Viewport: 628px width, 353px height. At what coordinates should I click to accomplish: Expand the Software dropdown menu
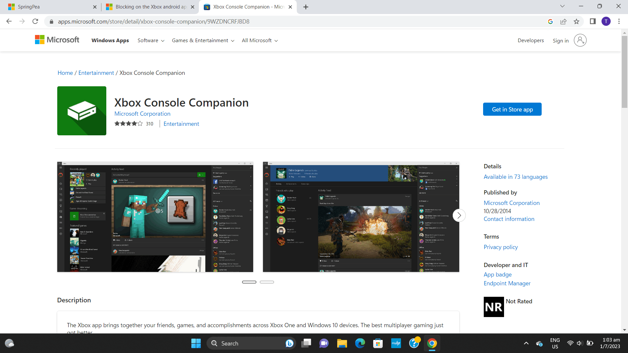(151, 41)
